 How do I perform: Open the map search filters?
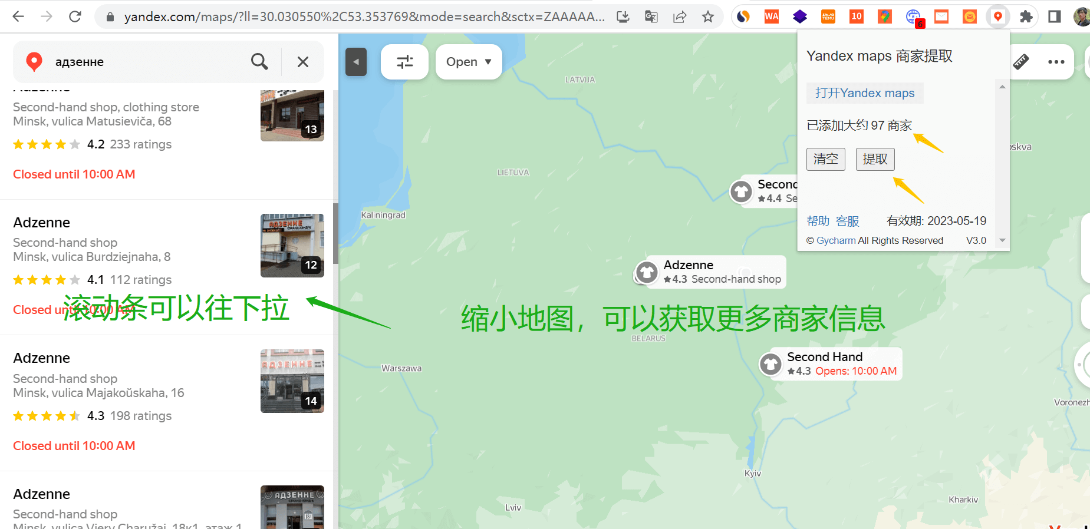(404, 62)
